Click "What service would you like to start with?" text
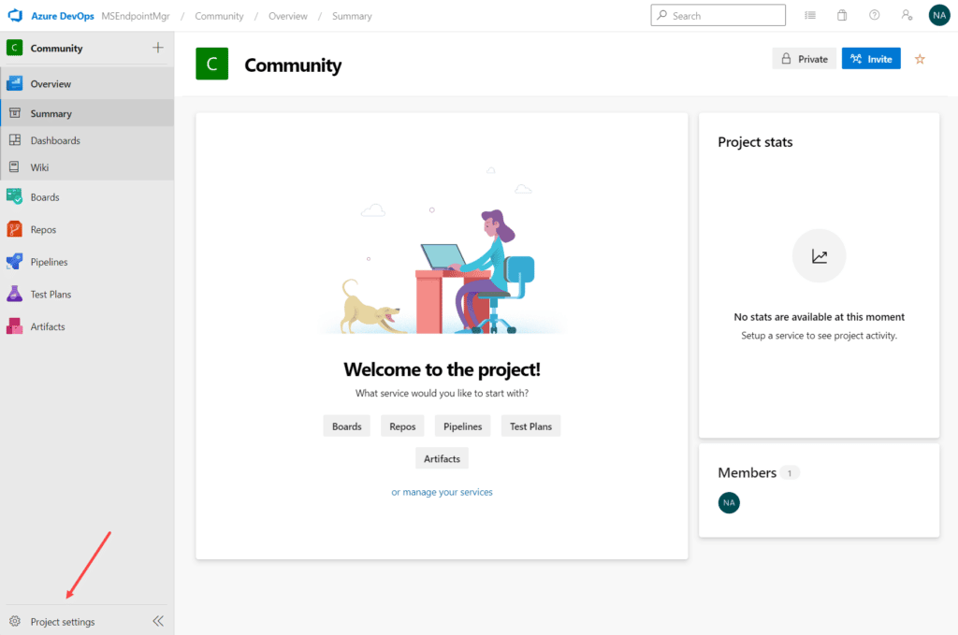Image resolution: width=958 pixels, height=635 pixels. [x=442, y=393]
